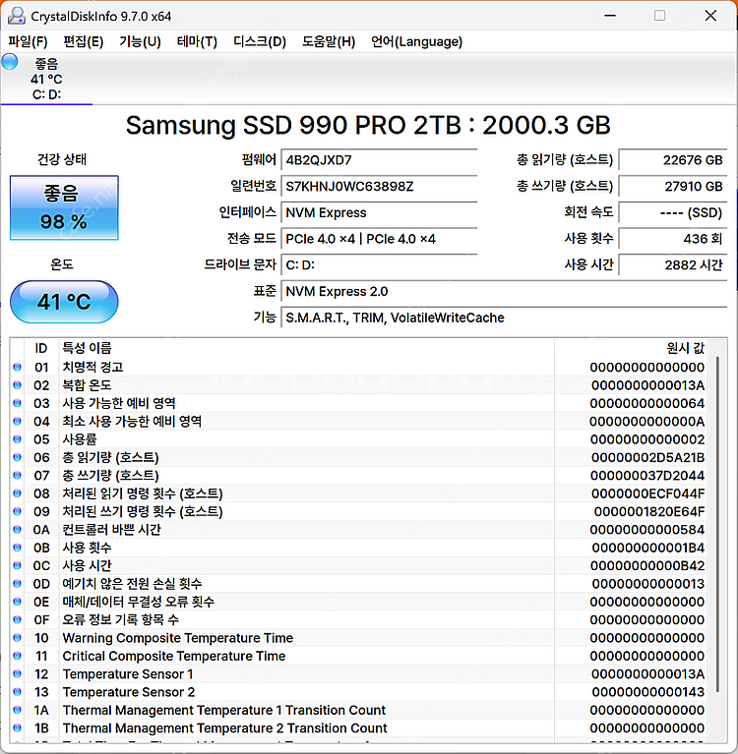Screen dimensions: 738x754
Task: Click the 좋음 98 % health status button
Action: click(x=64, y=207)
